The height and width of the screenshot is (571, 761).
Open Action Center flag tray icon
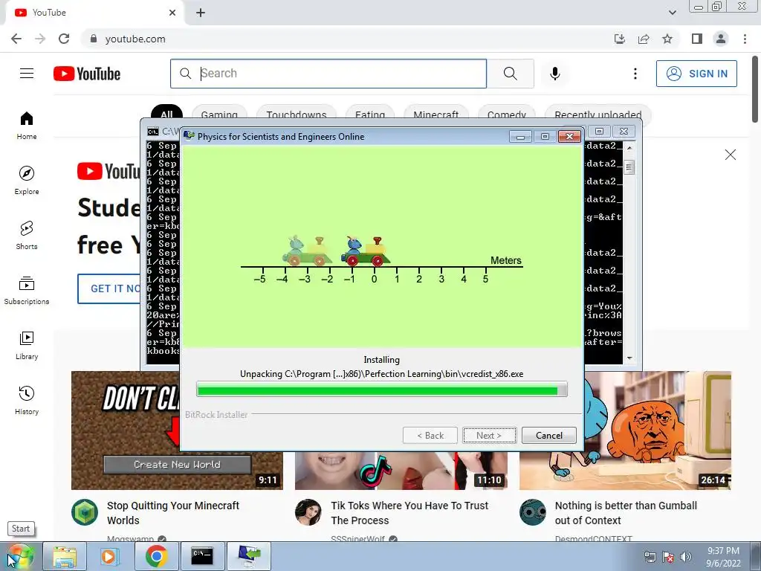(x=668, y=557)
